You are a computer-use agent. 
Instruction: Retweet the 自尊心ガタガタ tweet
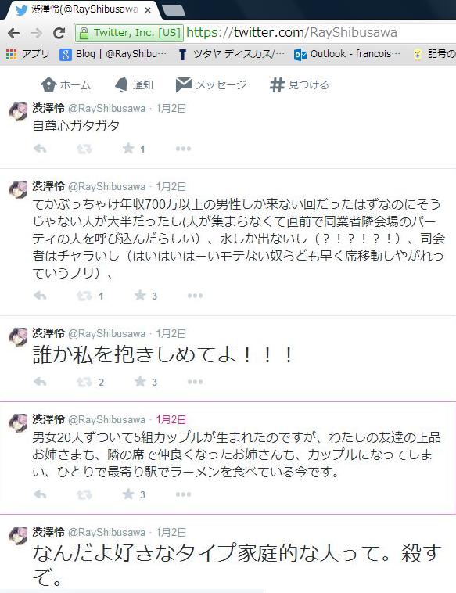coord(84,149)
